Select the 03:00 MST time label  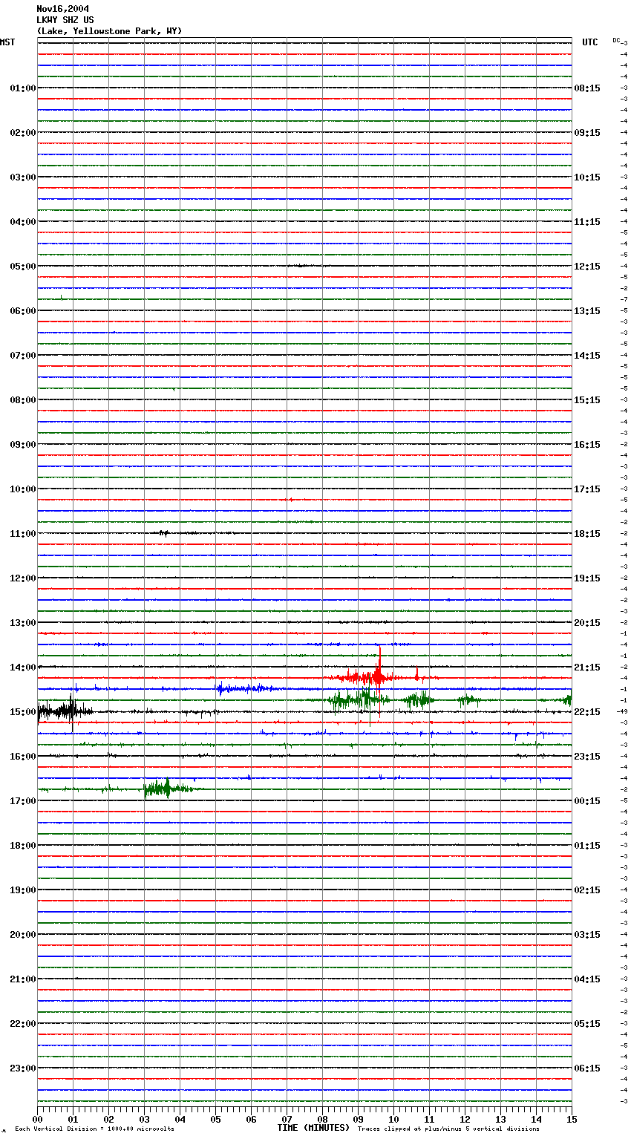23,177
